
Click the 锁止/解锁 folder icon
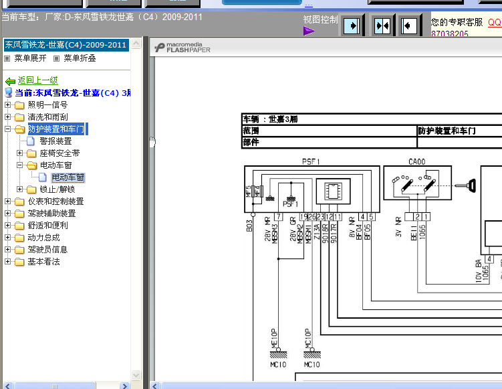pos(31,190)
